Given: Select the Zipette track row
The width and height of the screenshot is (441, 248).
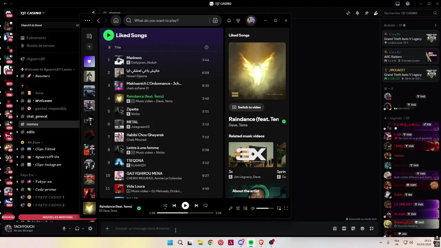Looking at the screenshot, I should point(162,111).
